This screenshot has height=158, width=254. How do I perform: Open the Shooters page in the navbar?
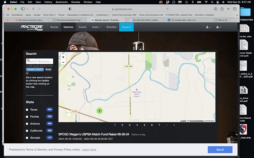point(111,27)
